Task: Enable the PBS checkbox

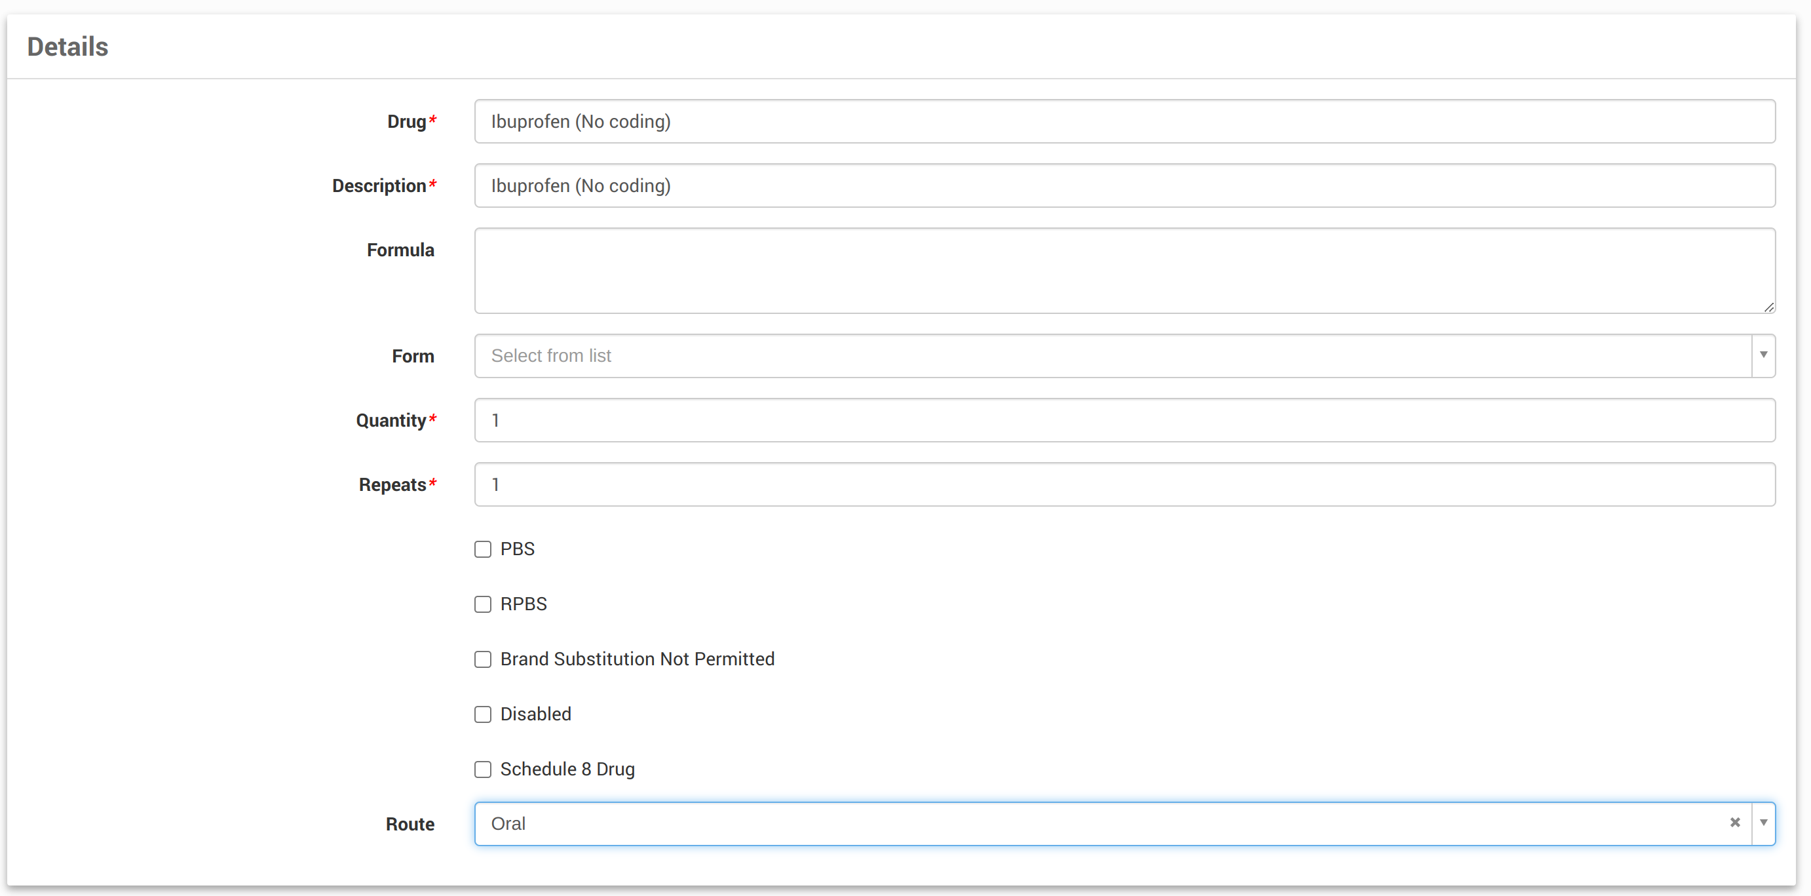Action: 482,549
